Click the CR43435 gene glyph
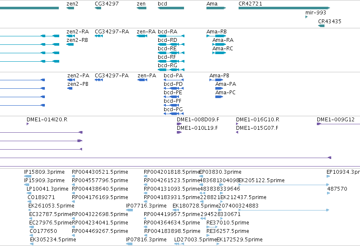Screen dimensions: 360x246 [322, 26]
